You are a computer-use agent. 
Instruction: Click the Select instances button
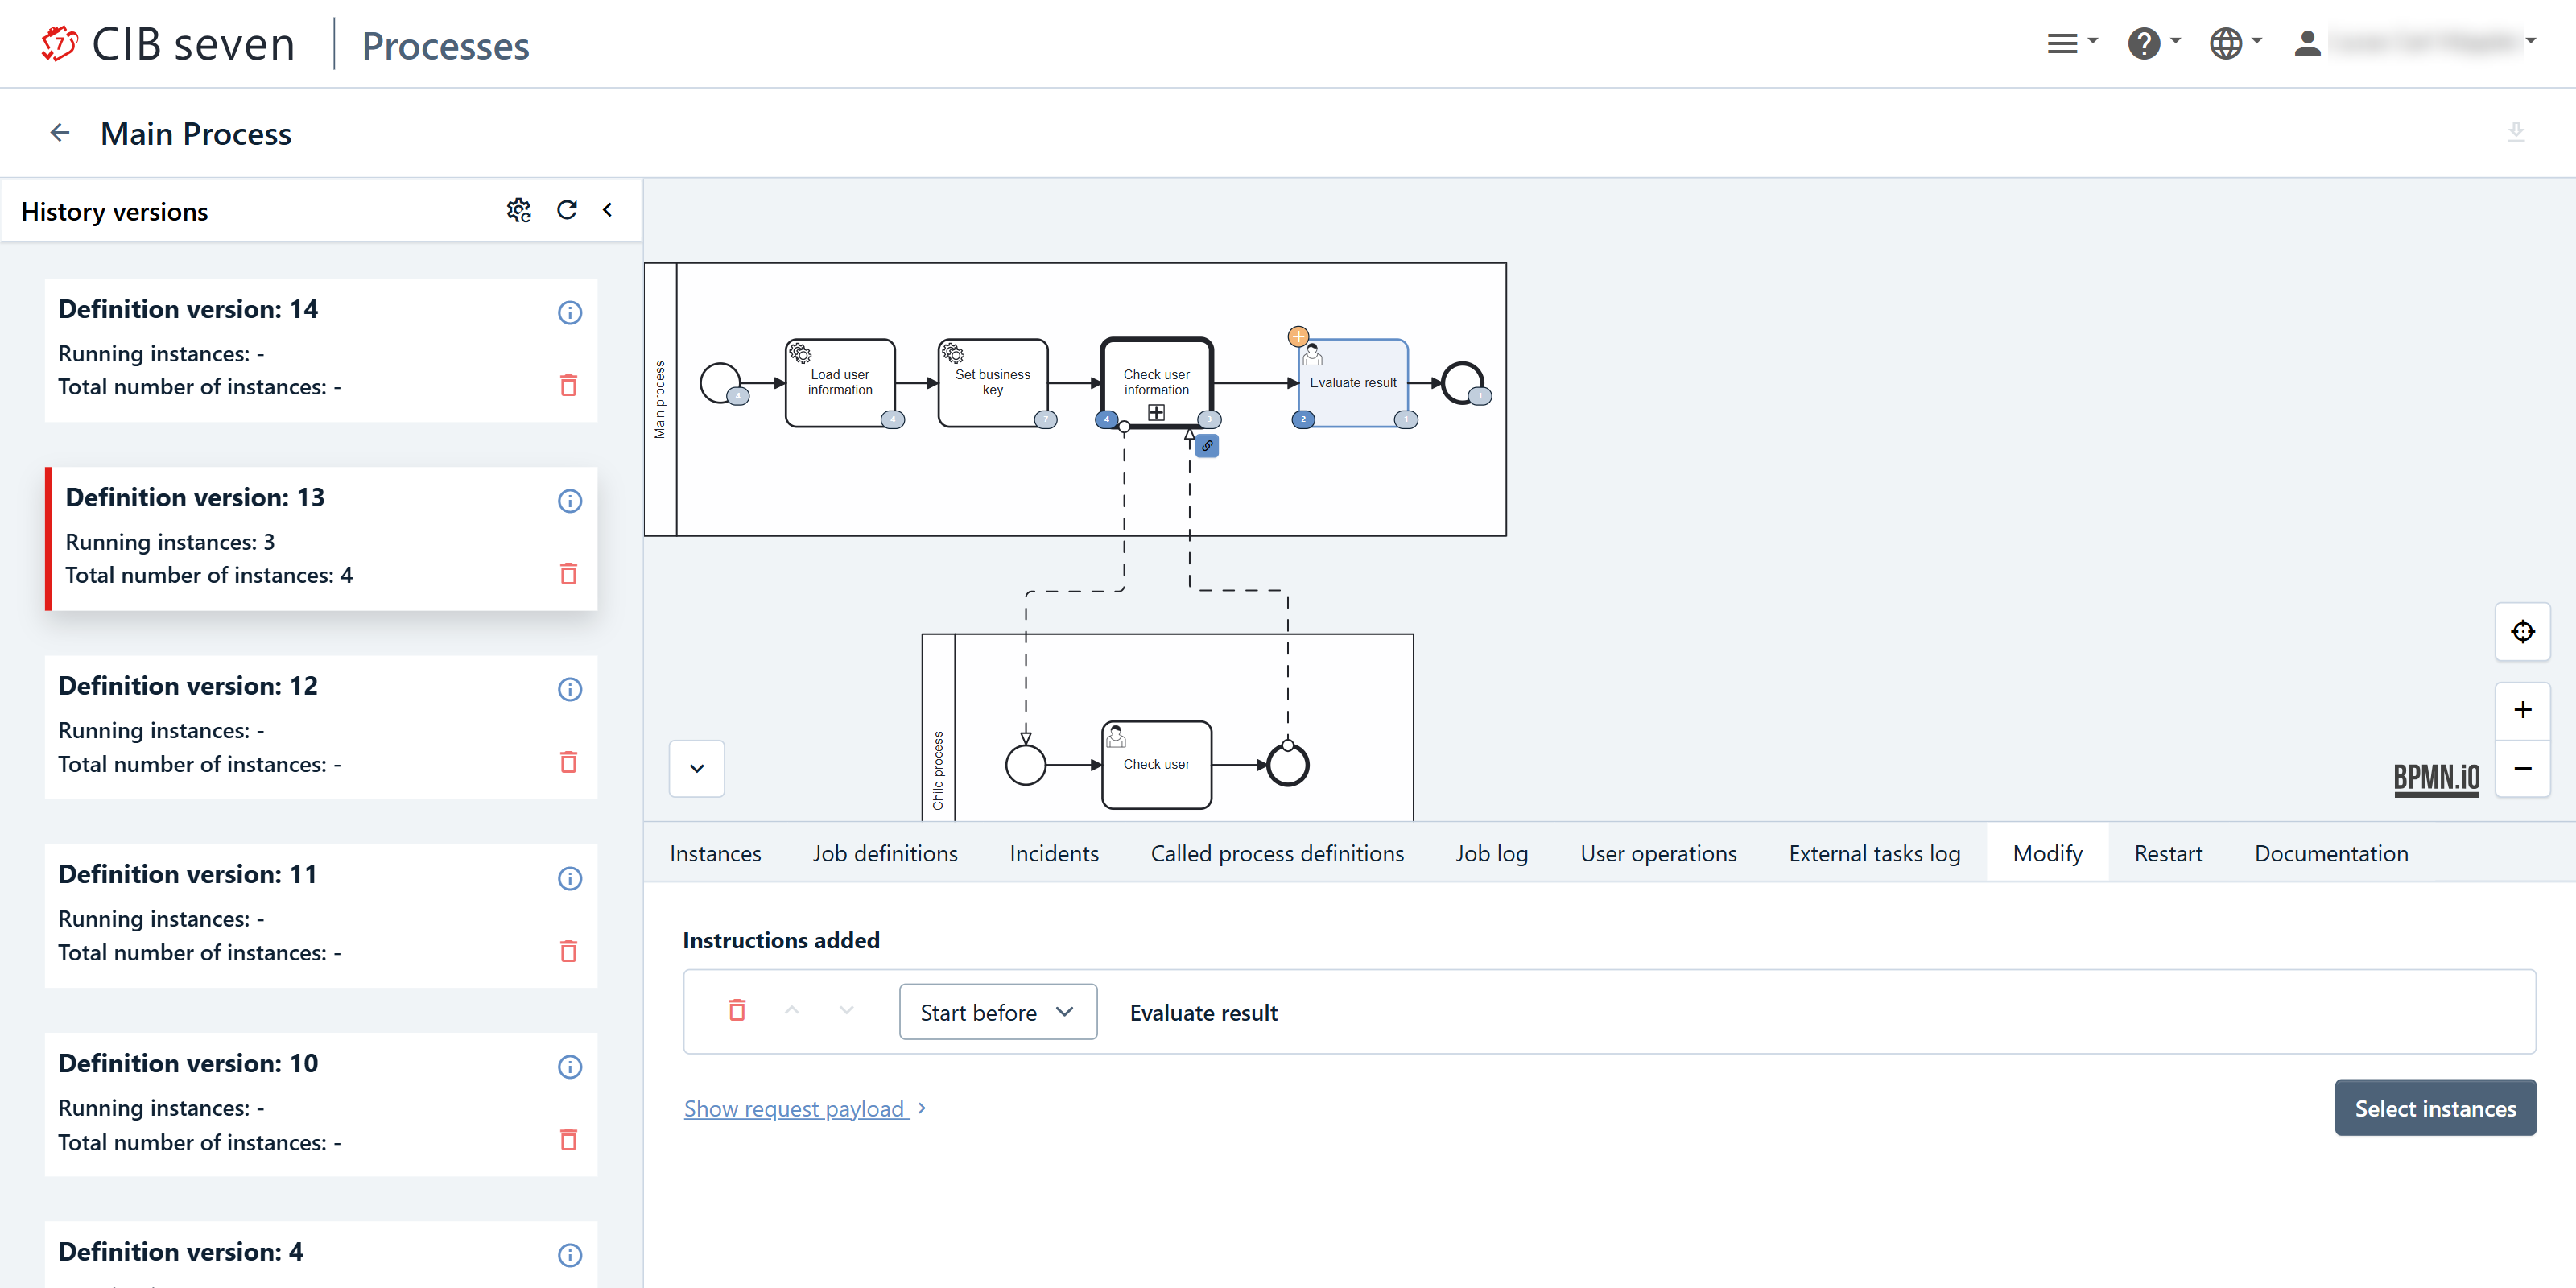click(2434, 1108)
